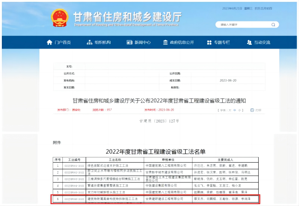Click the 打印 print link
This screenshot has height=206, width=299.
tap(258, 110)
